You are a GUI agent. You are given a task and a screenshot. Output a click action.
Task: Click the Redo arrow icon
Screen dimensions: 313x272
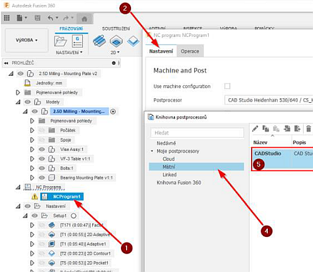(66, 18)
